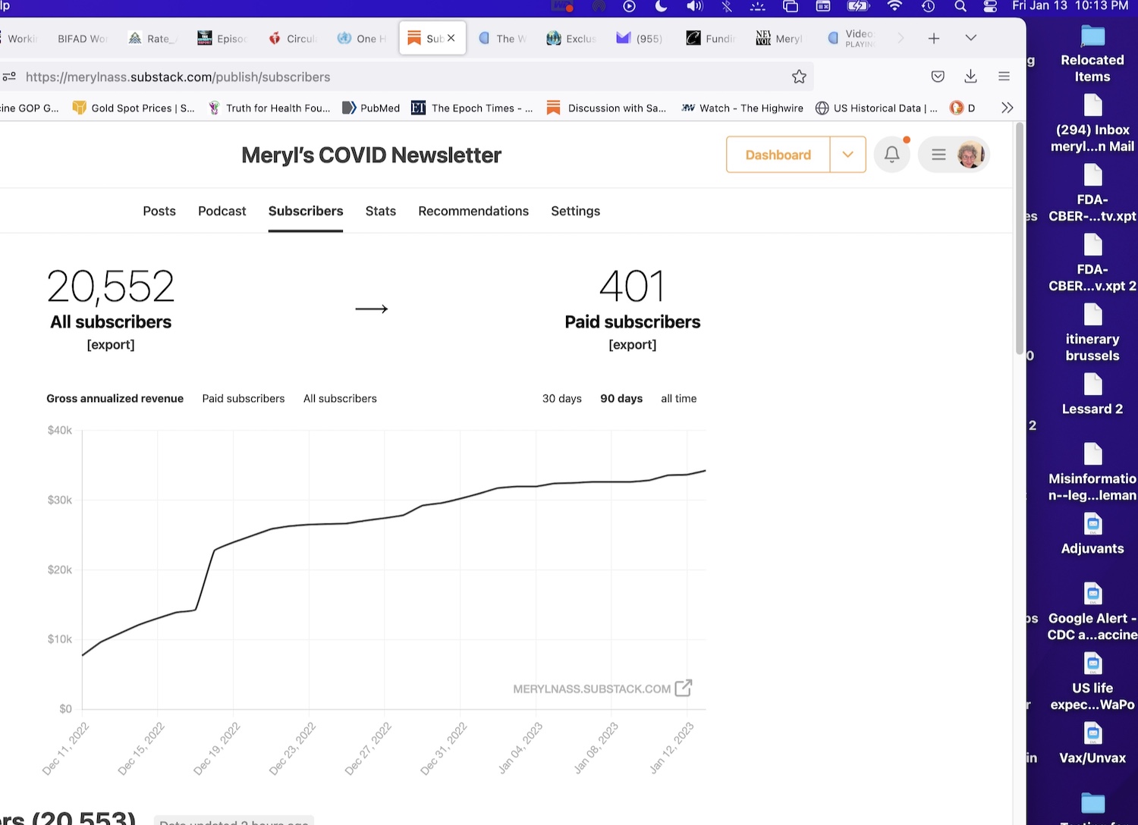Viewport: 1138px width, 825px height.
Task: Bookmark page with the star icon
Action: (799, 77)
